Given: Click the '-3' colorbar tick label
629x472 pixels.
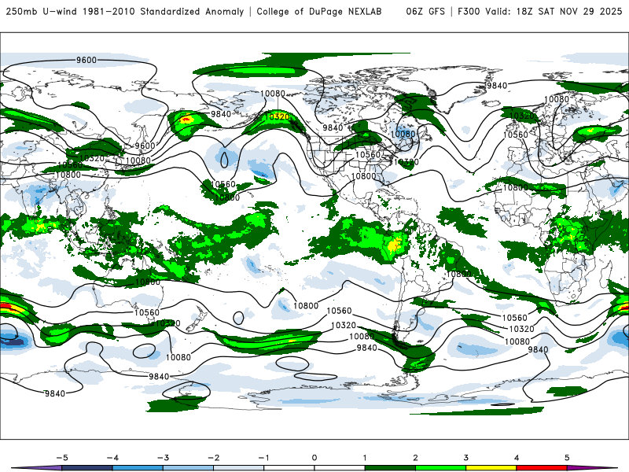Looking at the screenshot, I should (163, 458).
